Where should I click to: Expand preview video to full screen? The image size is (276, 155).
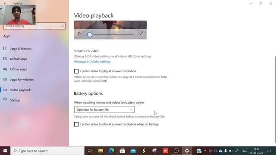(x=141, y=33)
